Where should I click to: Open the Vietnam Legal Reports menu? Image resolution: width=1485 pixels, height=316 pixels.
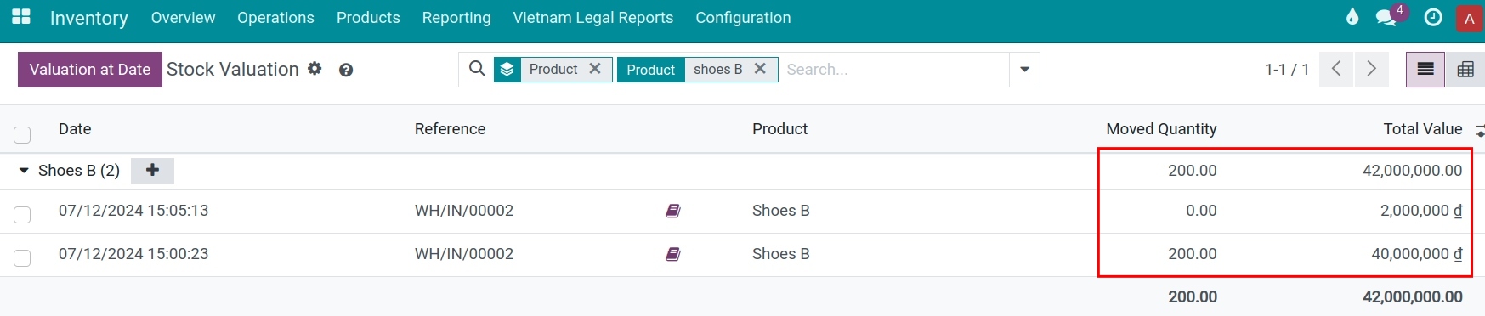(x=593, y=18)
